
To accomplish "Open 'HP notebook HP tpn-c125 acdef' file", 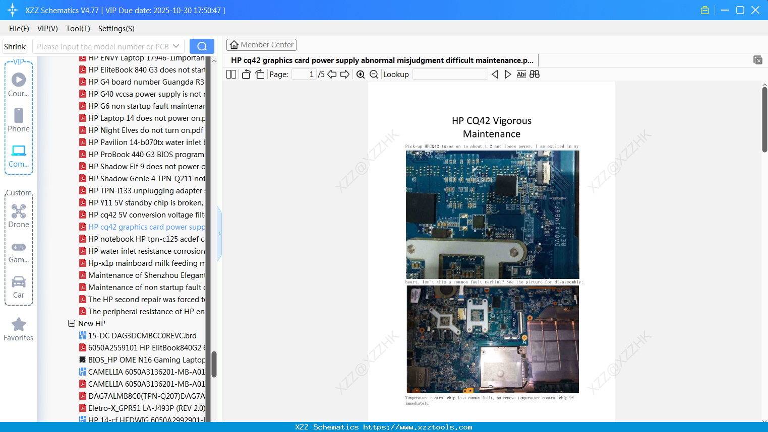I will 142,239.
